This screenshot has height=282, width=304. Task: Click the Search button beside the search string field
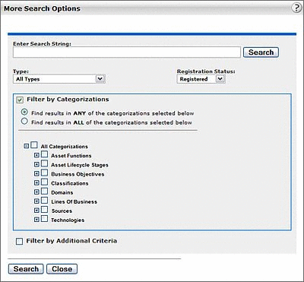point(261,52)
